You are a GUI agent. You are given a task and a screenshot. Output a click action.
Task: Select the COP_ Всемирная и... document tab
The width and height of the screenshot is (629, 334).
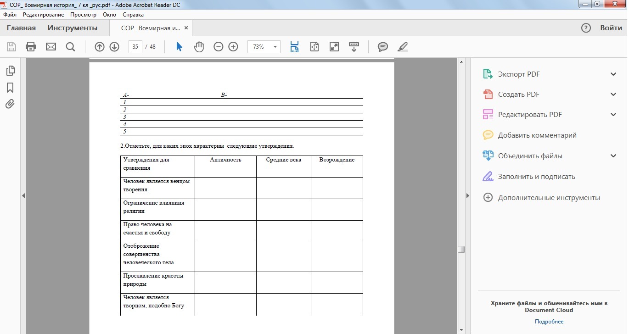tap(151, 28)
